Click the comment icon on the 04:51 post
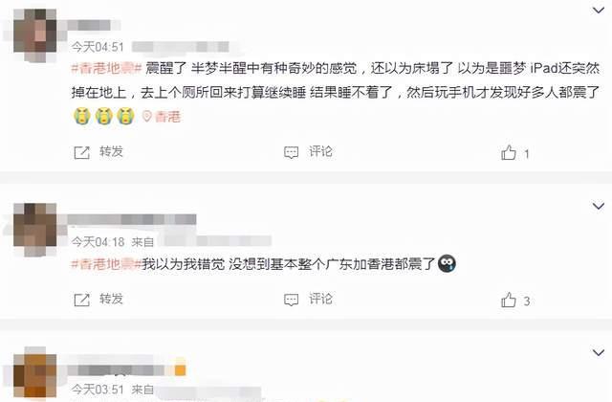 tap(291, 152)
